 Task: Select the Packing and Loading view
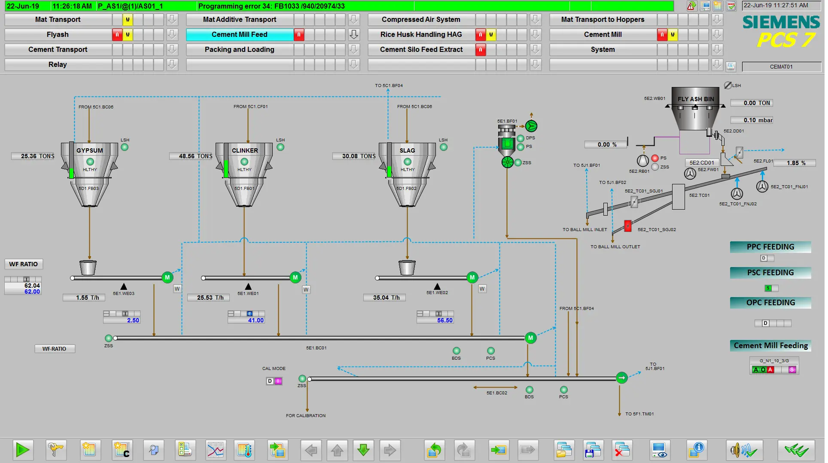pyautogui.click(x=239, y=49)
